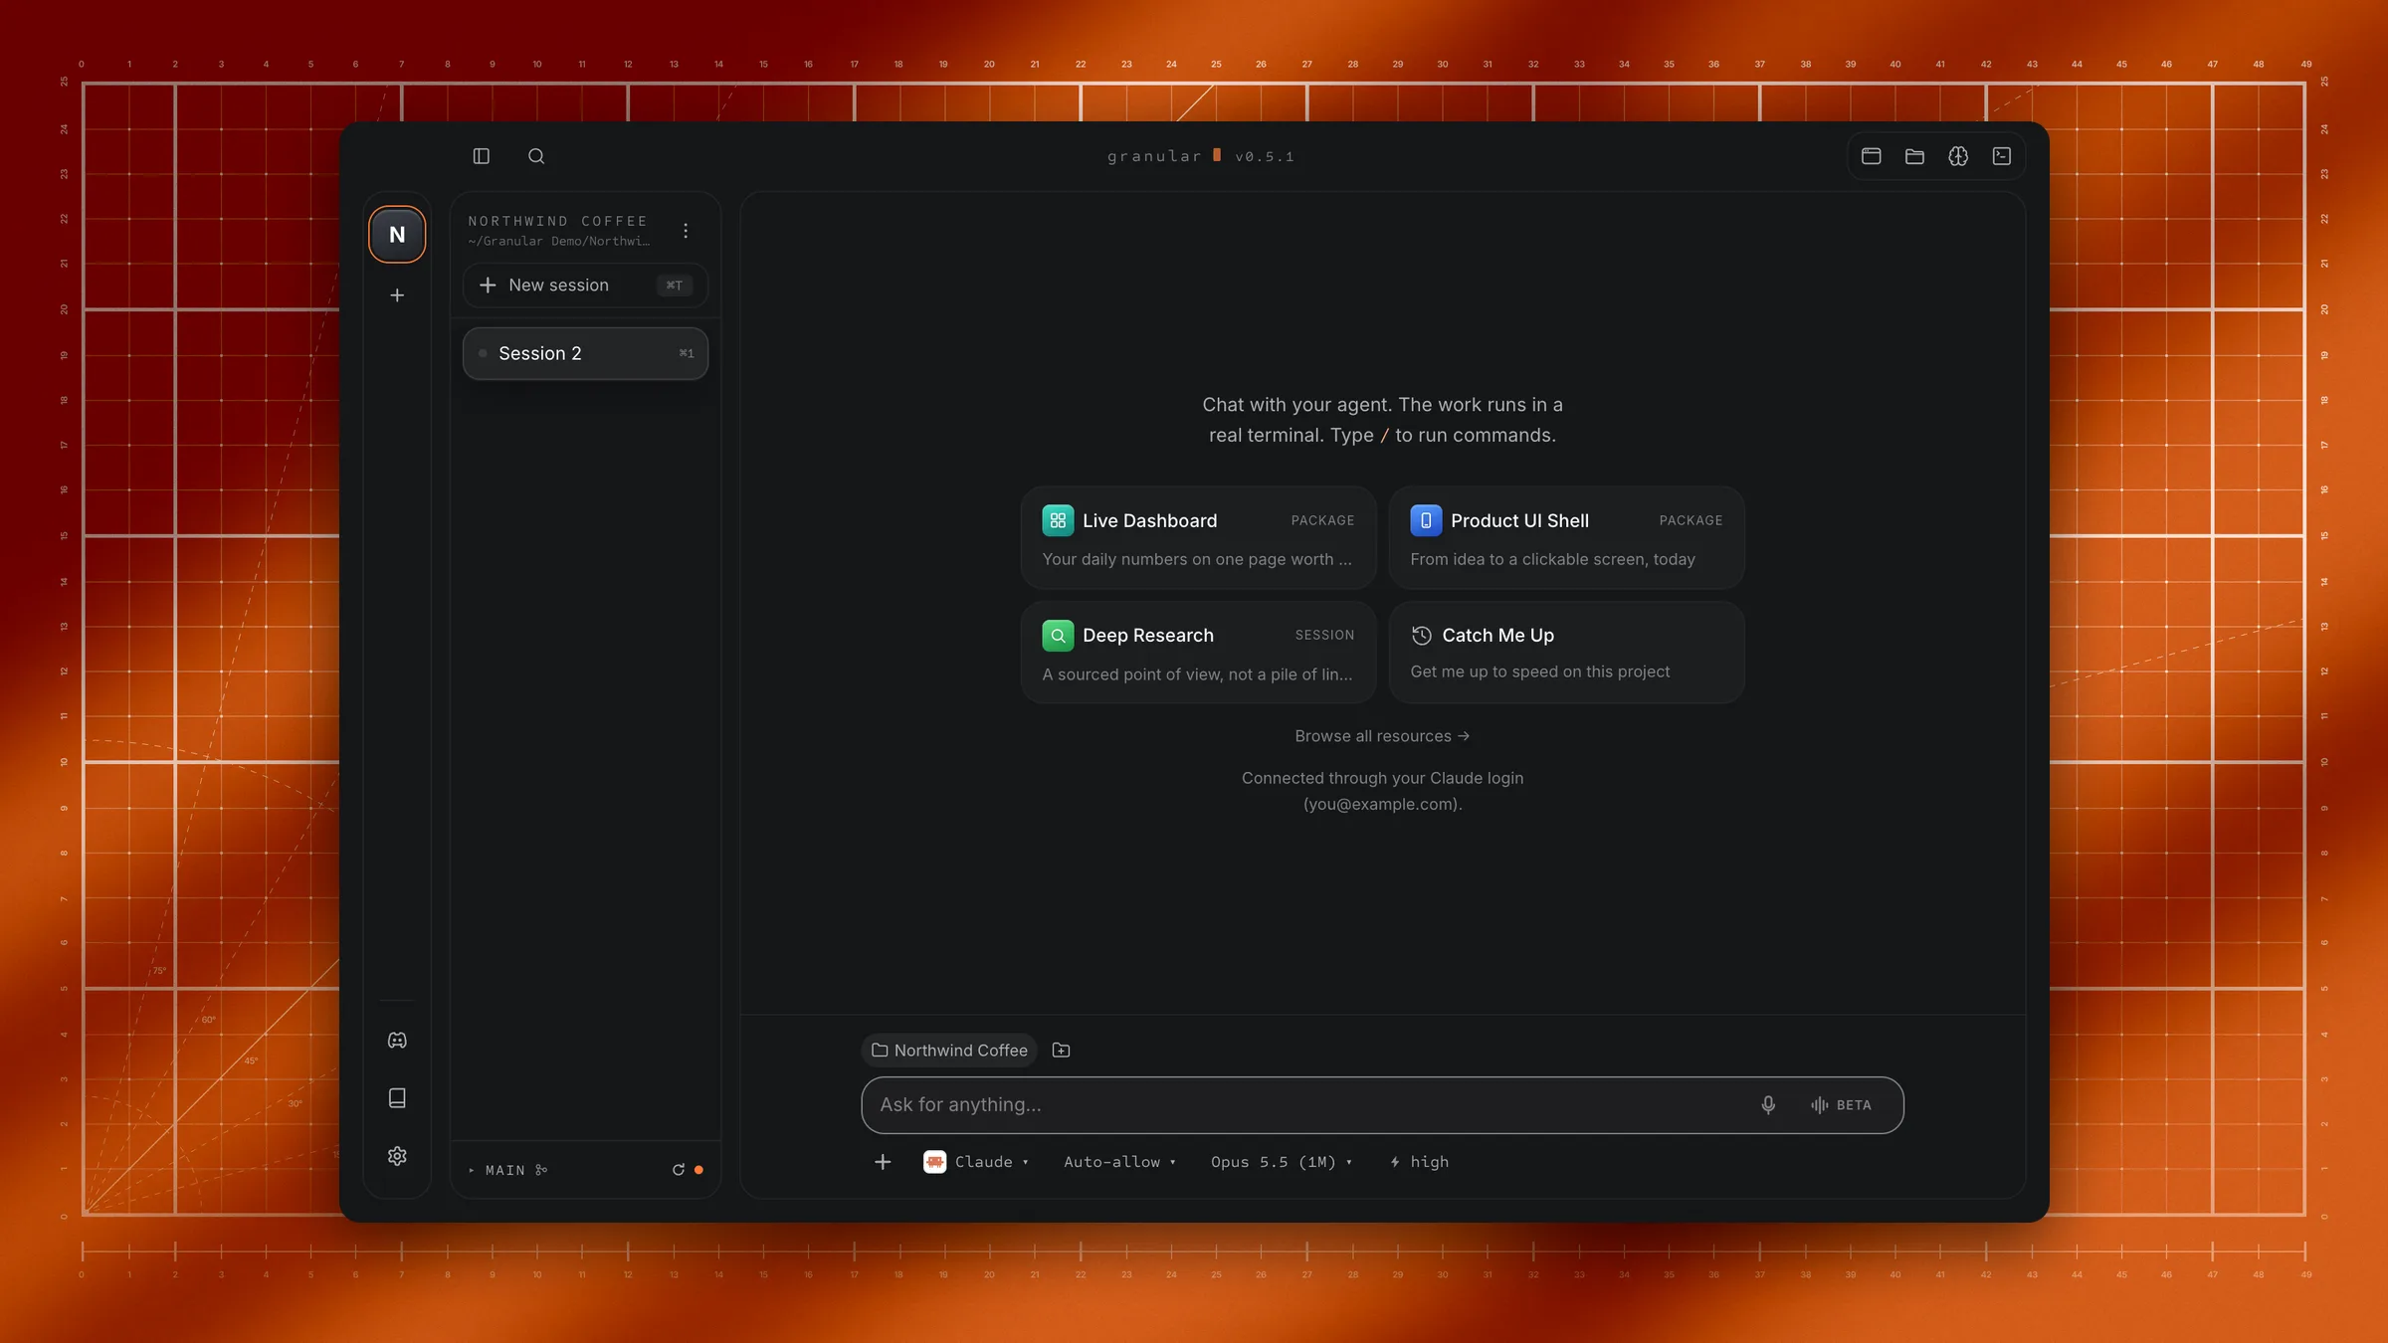Add a workspace with the plus icon

pos(397,295)
